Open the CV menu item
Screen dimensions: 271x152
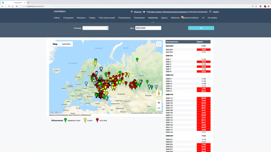click(x=203, y=17)
